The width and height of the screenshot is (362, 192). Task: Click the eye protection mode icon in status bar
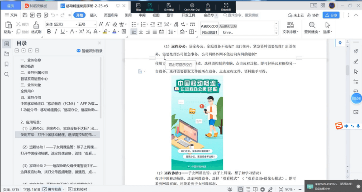coord(230,189)
